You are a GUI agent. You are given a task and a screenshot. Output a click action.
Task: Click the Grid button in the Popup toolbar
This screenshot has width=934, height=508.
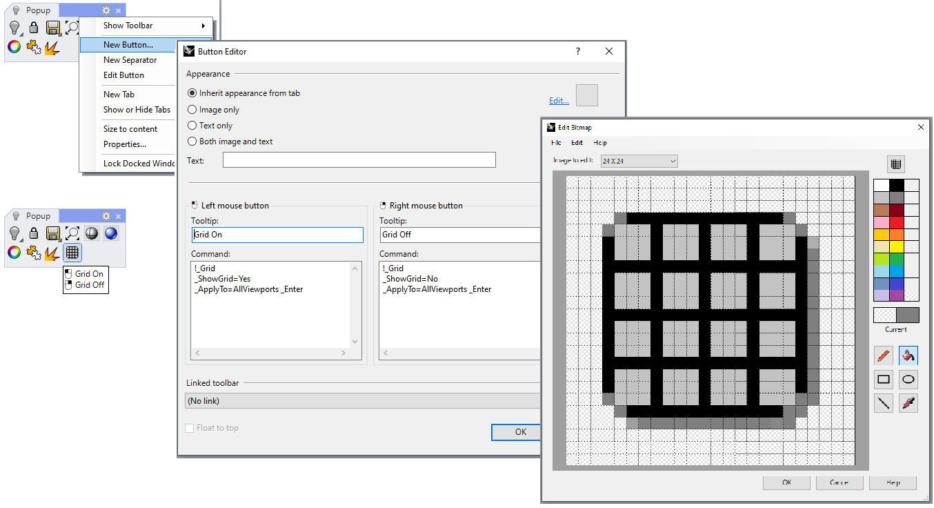72,253
